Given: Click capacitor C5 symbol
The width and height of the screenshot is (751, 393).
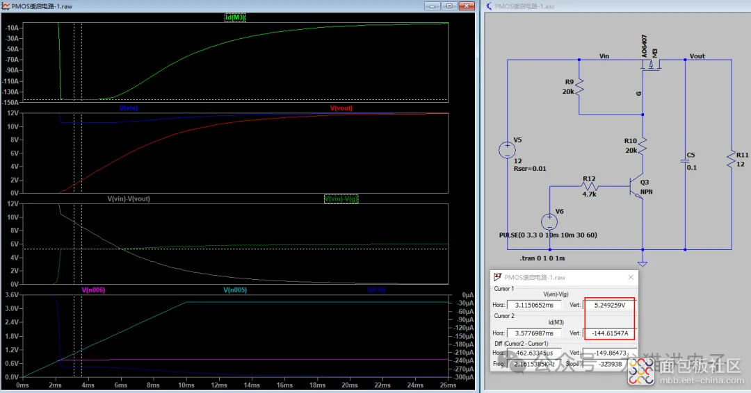Looking at the screenshot, I should point(685,161).
